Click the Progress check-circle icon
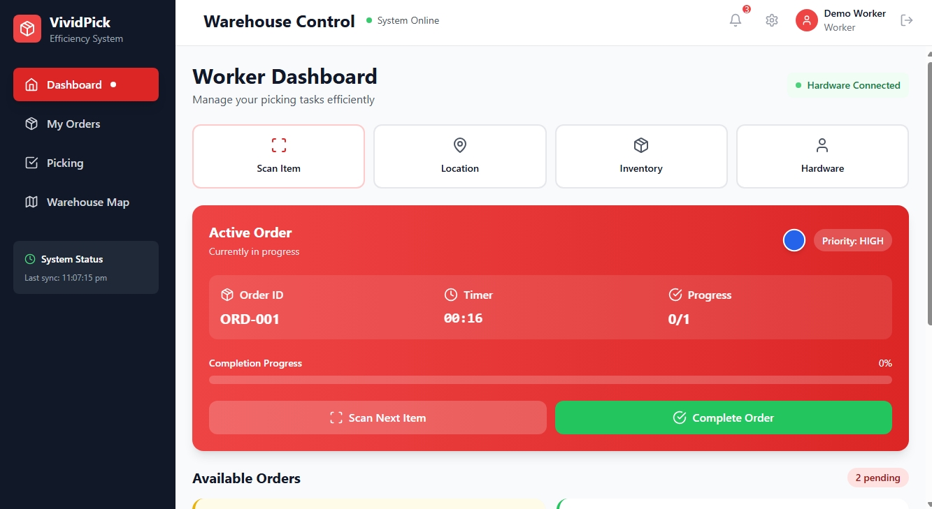The image size is (932, 509). tap(675, 295)
